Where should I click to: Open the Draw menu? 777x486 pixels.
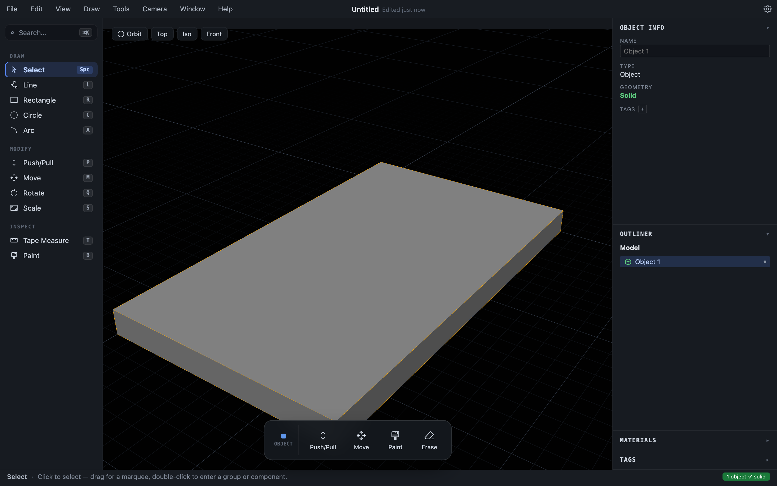click(x=91, y=9)
